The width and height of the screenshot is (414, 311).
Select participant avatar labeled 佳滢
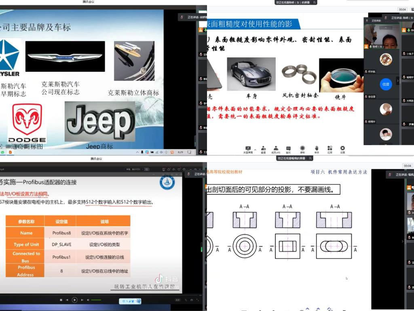(x=386, y=84)
